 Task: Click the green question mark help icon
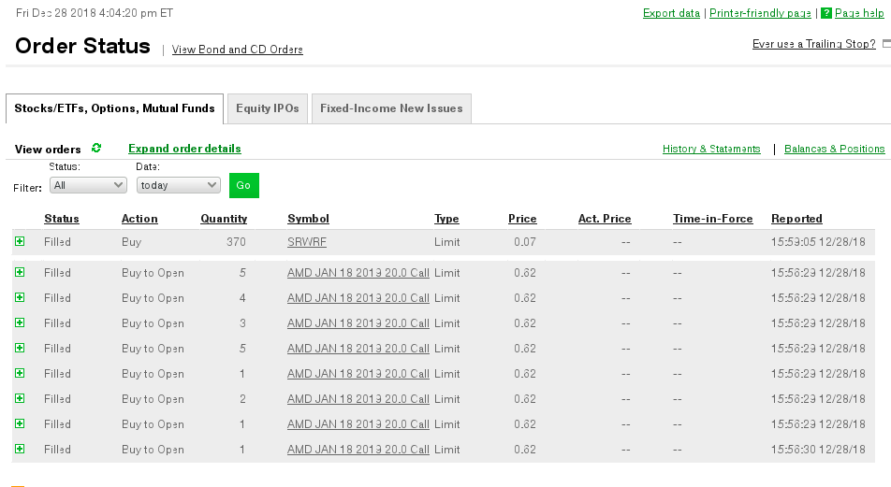[x=826, y=13]
